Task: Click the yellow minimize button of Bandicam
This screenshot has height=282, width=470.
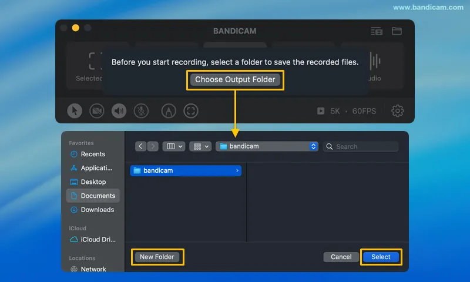Action: click(x=76, y=28)
